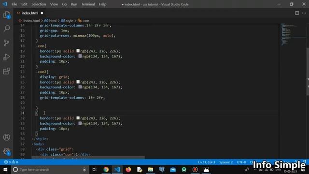Open File Explorer from the taskbar
Screen dimensions: 309x174
pos(151,170)
